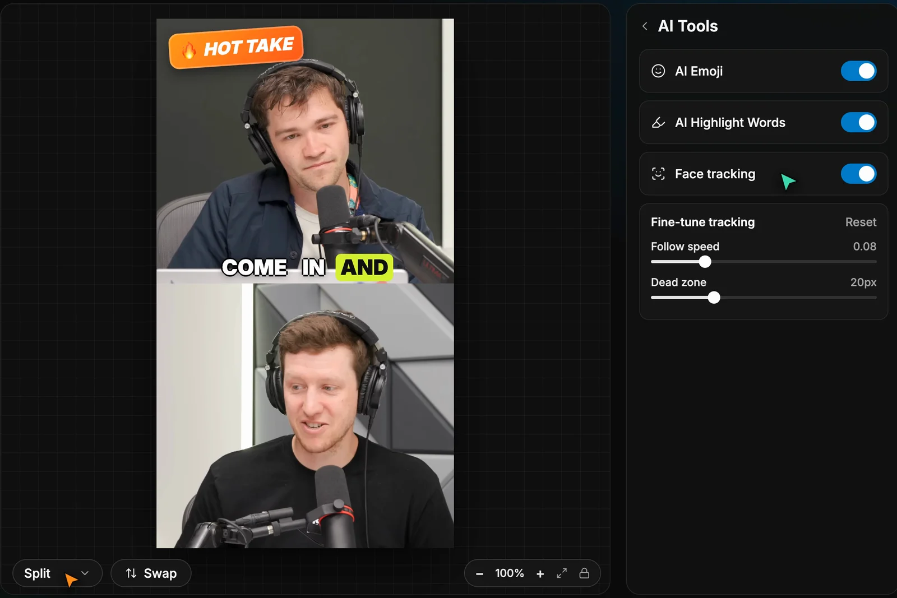Click the AI Highlight Words marker icon
This screenshot has width=897, height=598.
tap(658, 122)
